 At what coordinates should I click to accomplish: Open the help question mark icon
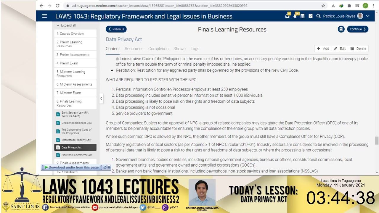310,16
